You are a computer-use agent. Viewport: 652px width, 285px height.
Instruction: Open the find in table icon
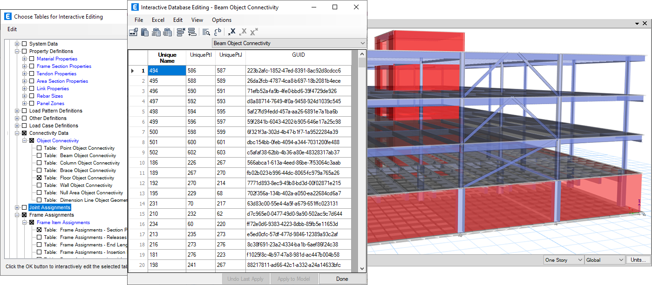click(x=206, y=32)
